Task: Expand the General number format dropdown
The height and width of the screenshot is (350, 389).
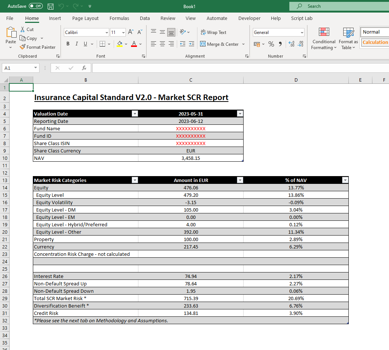Action: [x=302, y=32]
